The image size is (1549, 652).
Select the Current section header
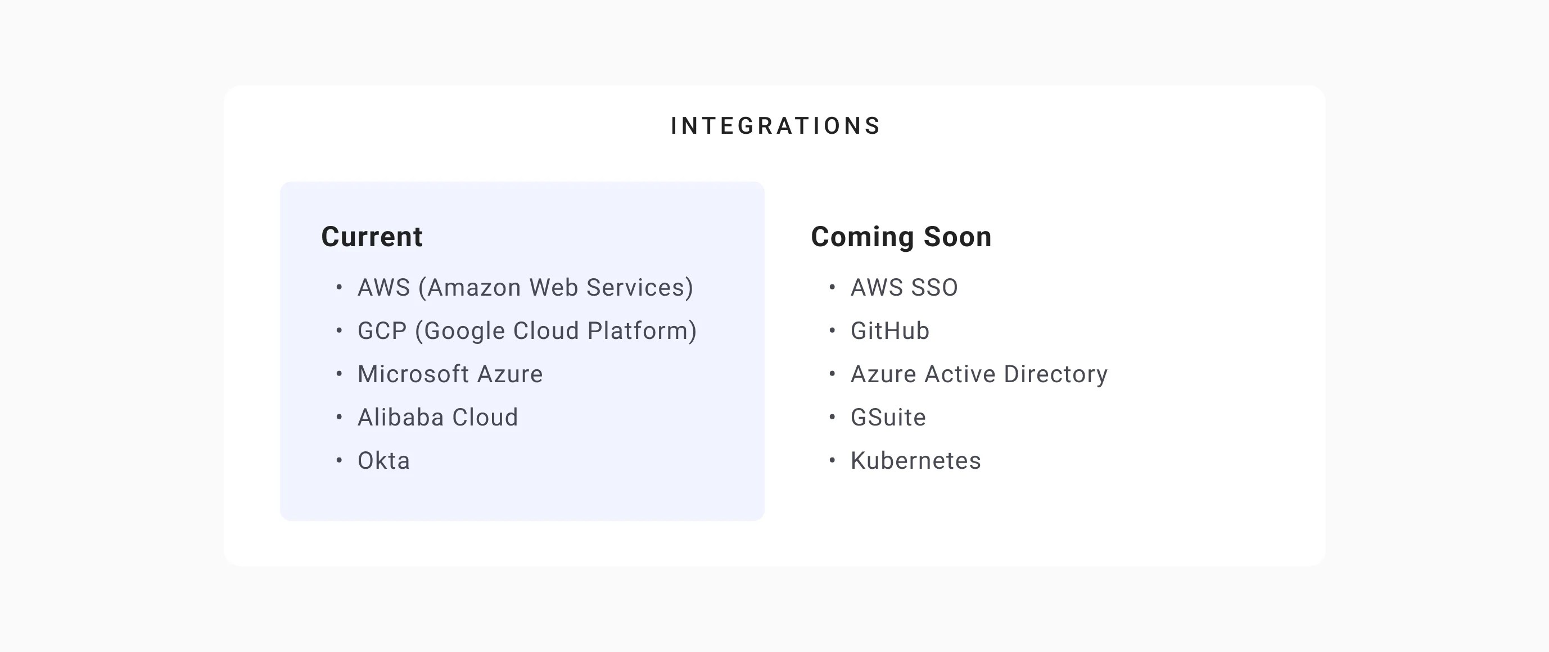372,237
